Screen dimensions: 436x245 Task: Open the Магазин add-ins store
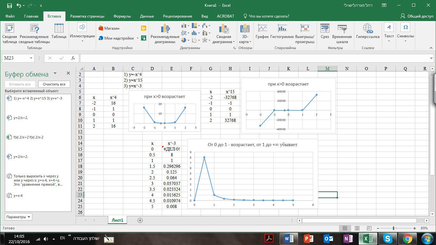coord(109,28)
